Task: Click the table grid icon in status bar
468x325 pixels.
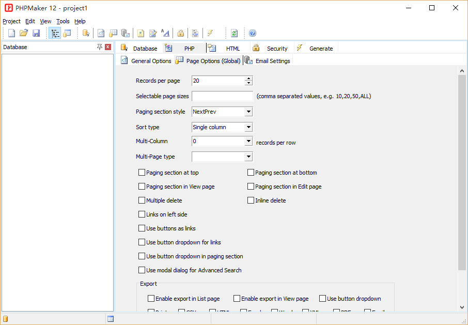Action: pyautogui.click(x=111, y=319)
